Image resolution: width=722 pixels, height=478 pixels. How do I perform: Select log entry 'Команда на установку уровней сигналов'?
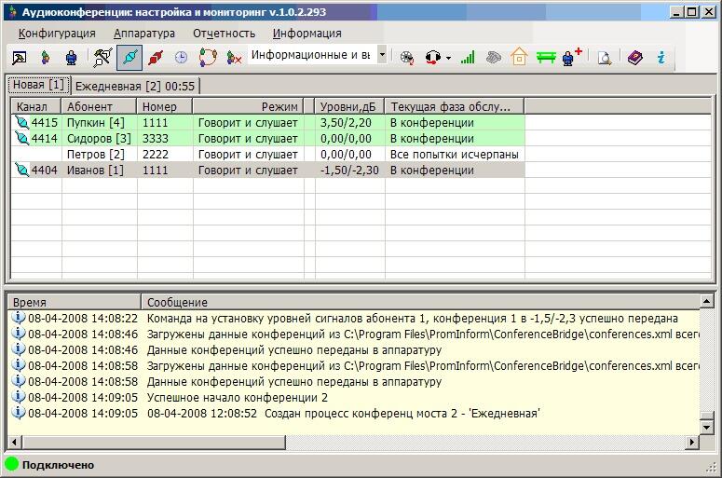[412, 319]
